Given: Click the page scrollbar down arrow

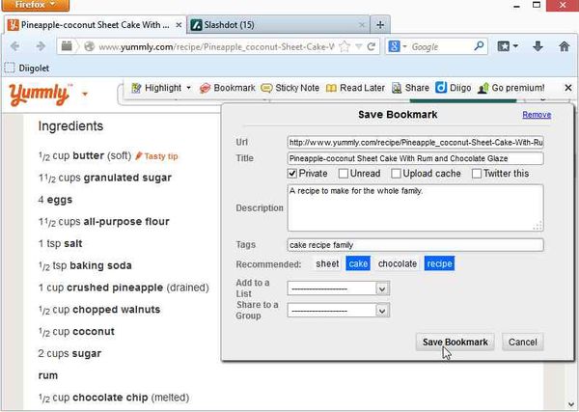Looking at the screenshot, I should (x=572, y=405).
